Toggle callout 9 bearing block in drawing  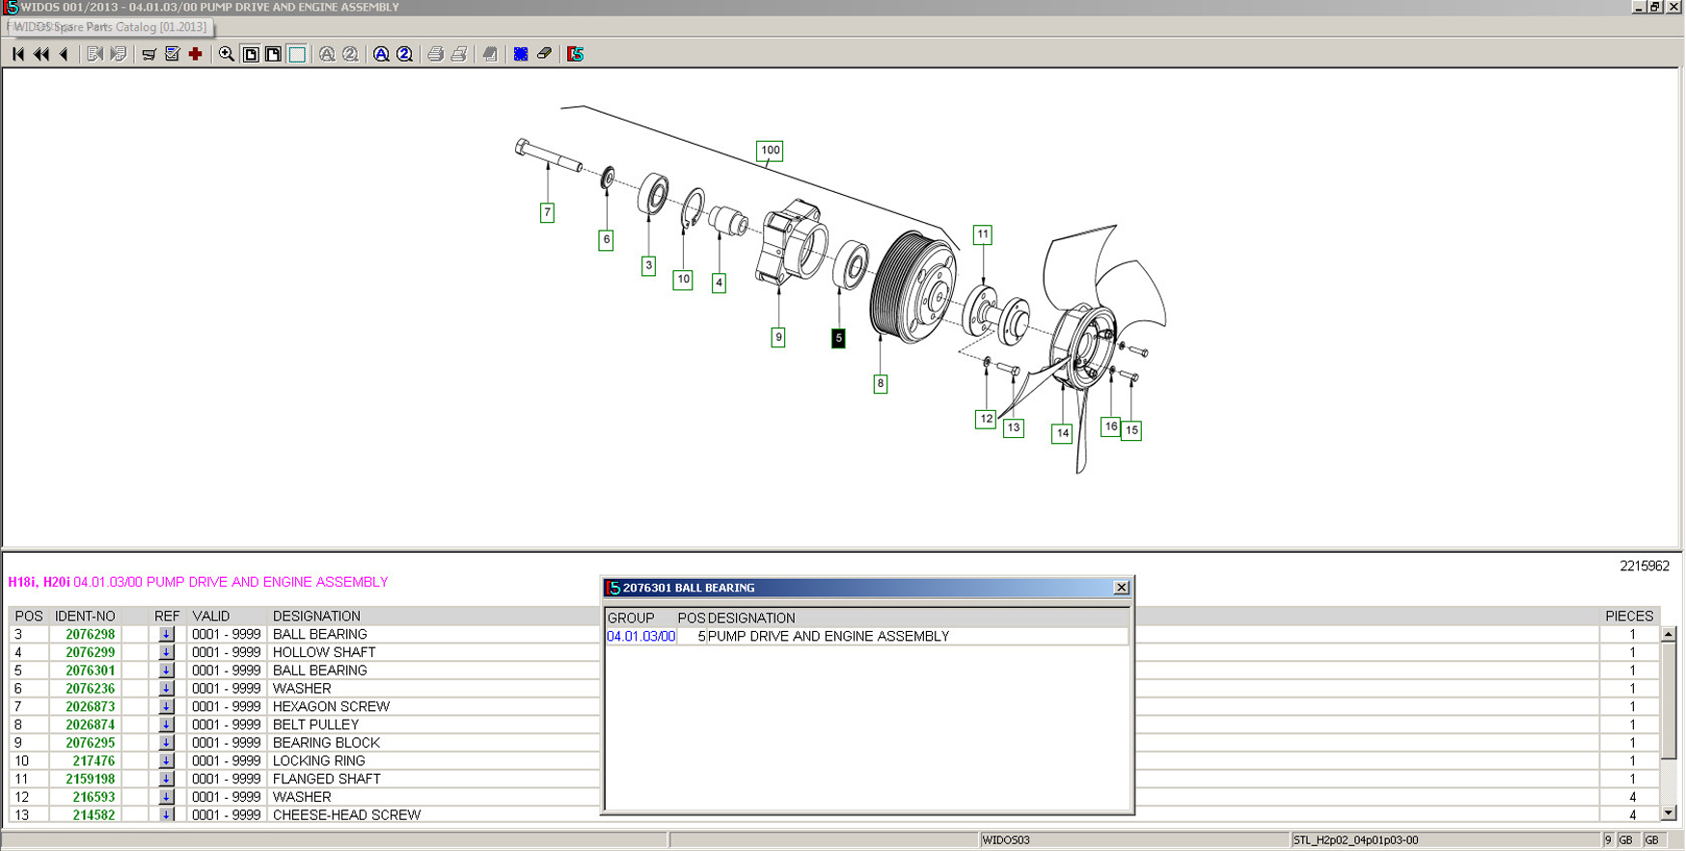coord(777,337)
